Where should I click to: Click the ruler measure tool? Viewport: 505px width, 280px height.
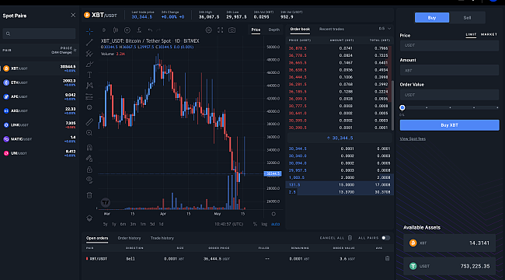pos(89,121)
